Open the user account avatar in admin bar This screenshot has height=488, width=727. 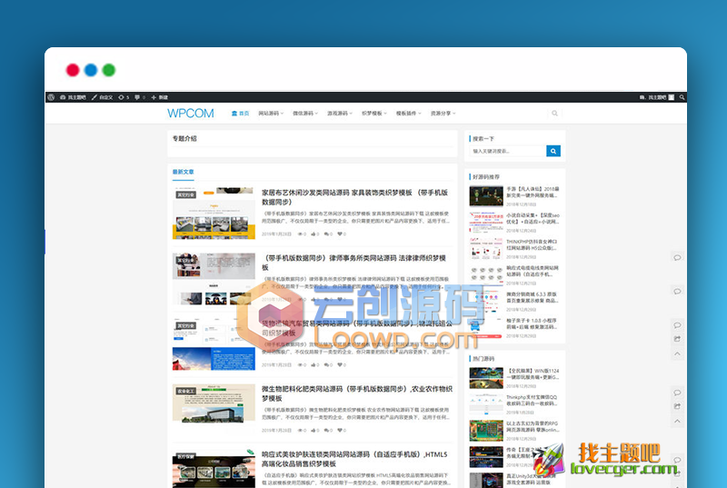[x=671, y=97]
